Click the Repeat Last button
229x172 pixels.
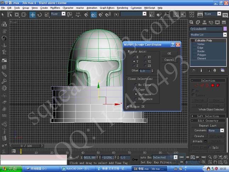pos(208,126)
